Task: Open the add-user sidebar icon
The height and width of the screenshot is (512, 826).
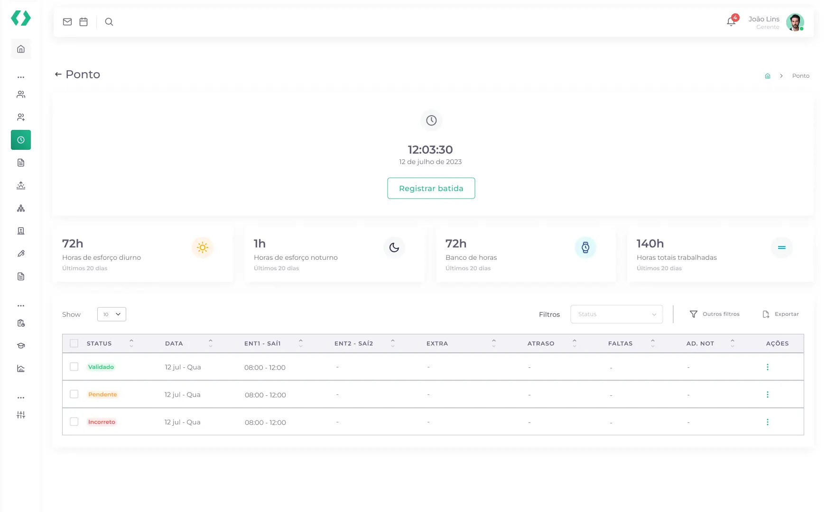Action: (x=21, y=117)
